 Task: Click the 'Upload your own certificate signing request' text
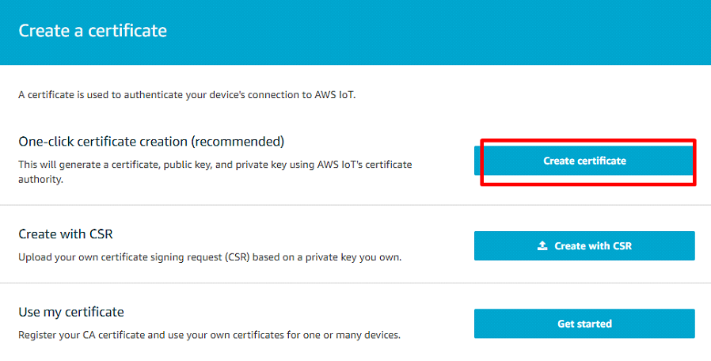(208, 257)
